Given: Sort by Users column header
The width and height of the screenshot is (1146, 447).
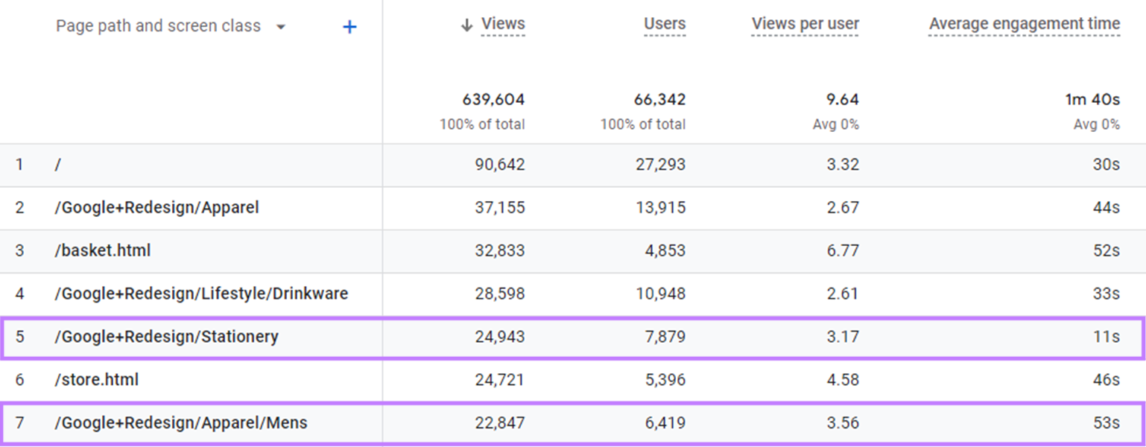Looking at the screenshot, I should coord(664,24).
